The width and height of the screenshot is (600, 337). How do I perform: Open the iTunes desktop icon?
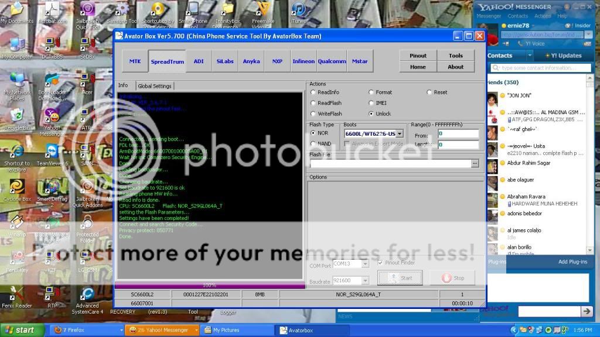(x=299, y=10)
